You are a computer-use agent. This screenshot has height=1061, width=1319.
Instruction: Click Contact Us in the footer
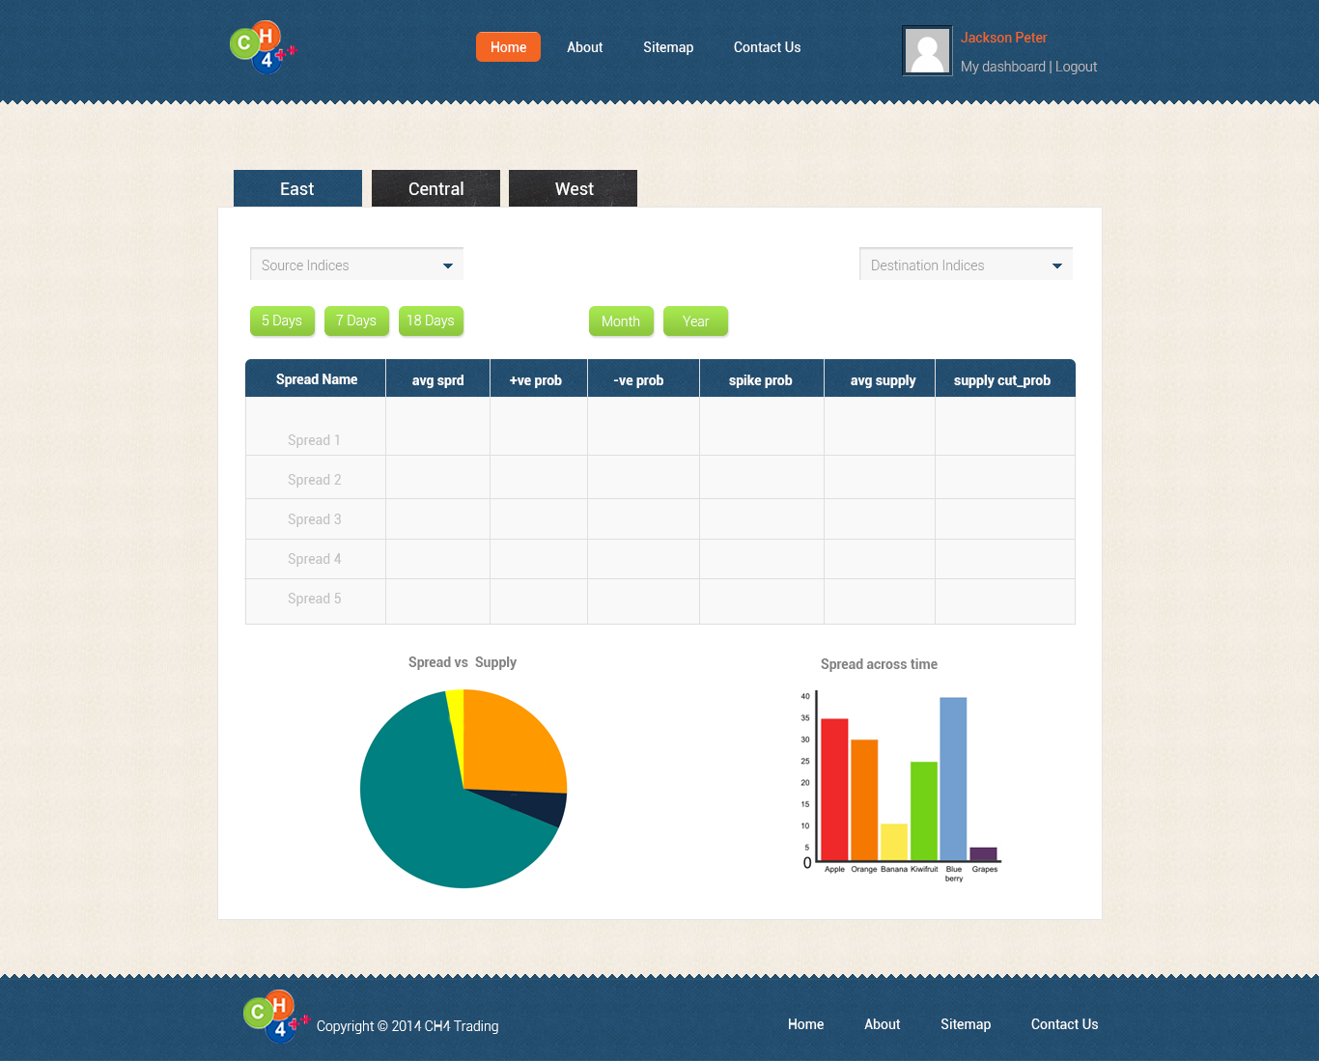[x=1064, y=1023]
